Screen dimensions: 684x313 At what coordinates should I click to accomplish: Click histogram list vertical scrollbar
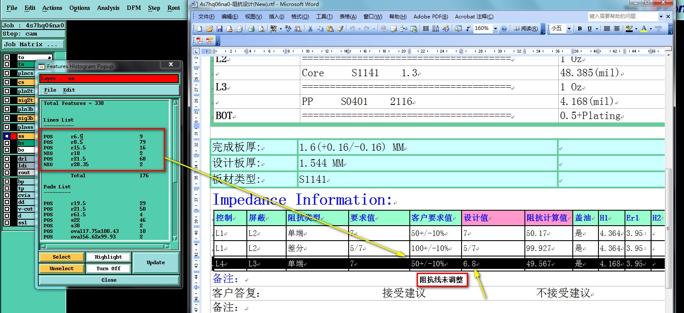(175, 170)
